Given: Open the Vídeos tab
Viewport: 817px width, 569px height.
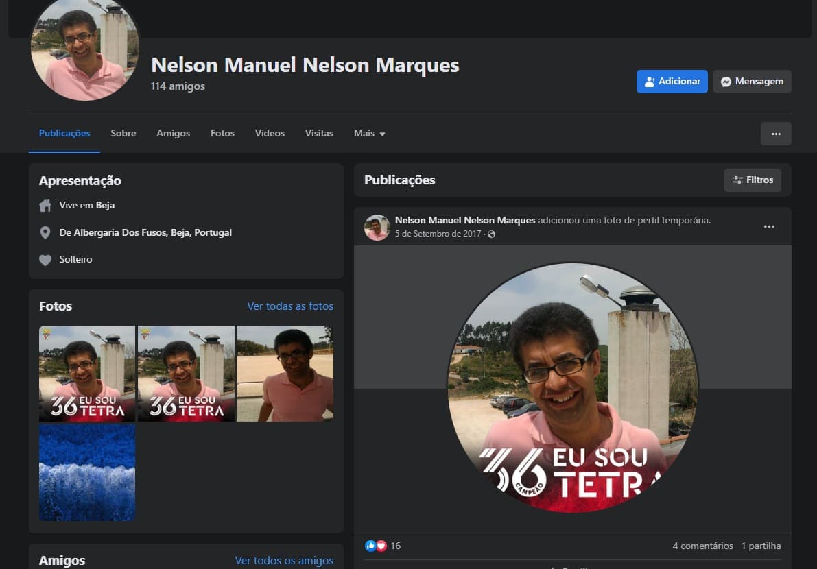Looking at the screenshot, I should pos(270,133).
